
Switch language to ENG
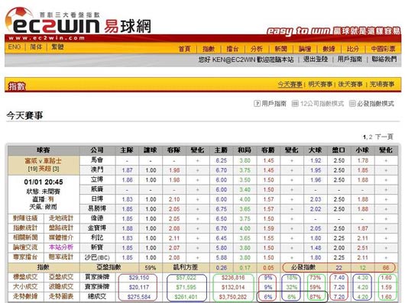(15, 47)
